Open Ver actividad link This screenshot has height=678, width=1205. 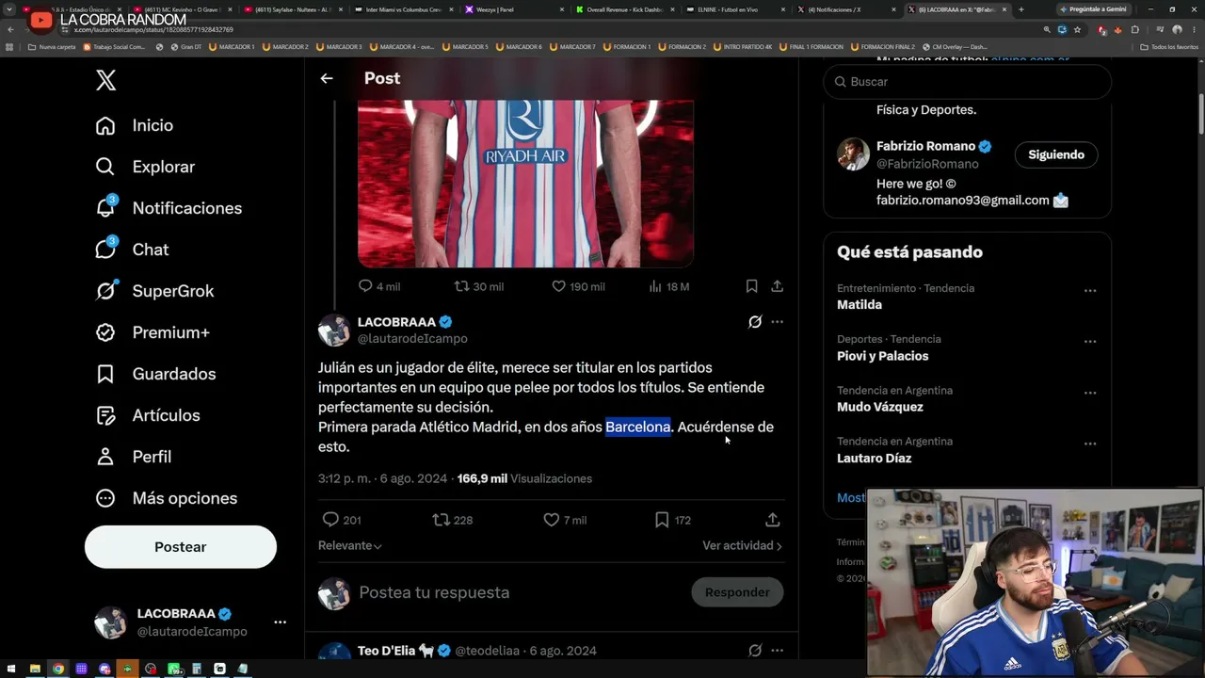tap(742, 545)
